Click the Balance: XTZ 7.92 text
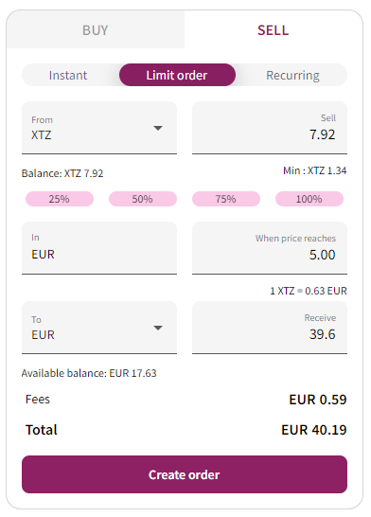The image size is (371, 517). (62, 173)
